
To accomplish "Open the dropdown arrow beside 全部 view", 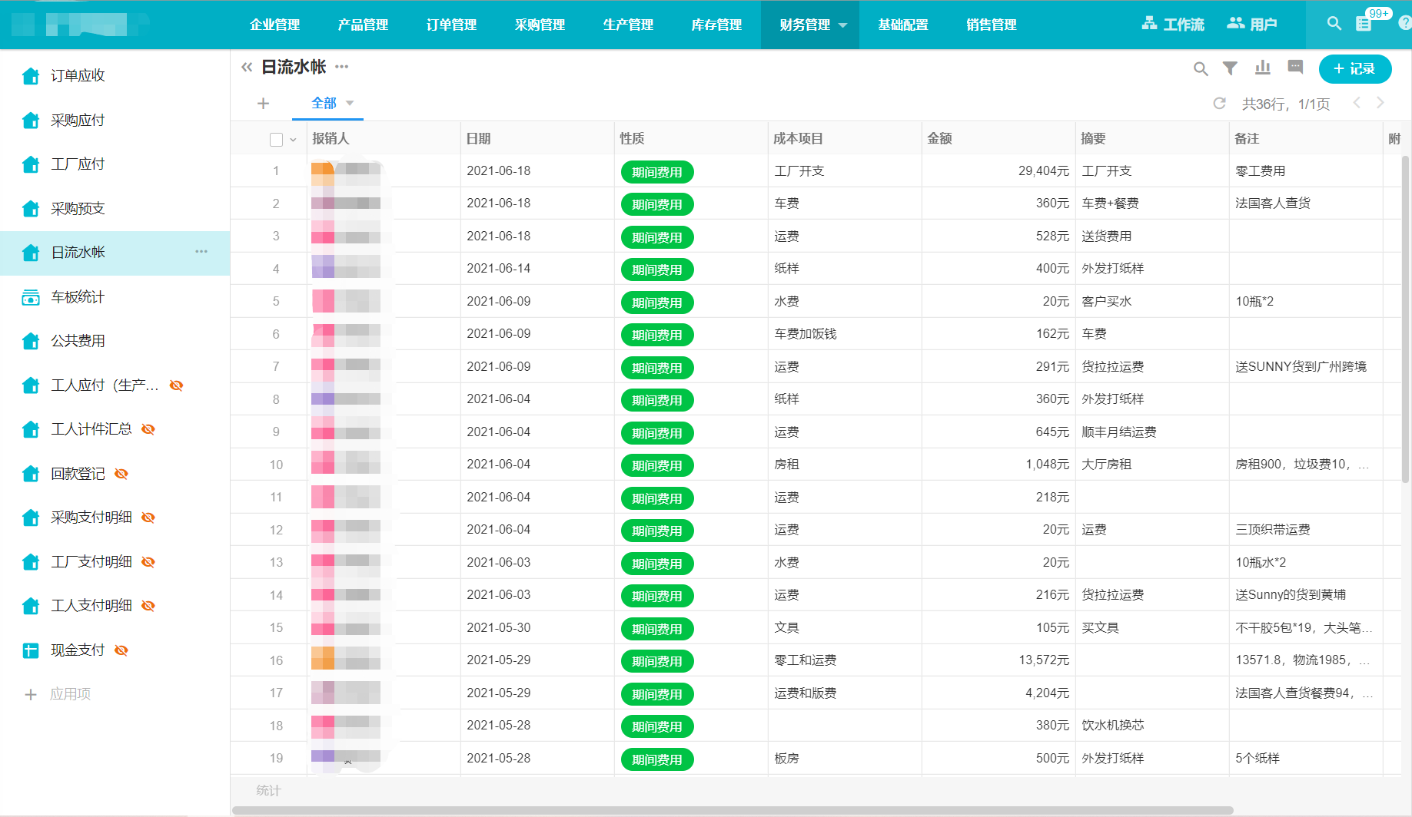I will tap(350, 103).
